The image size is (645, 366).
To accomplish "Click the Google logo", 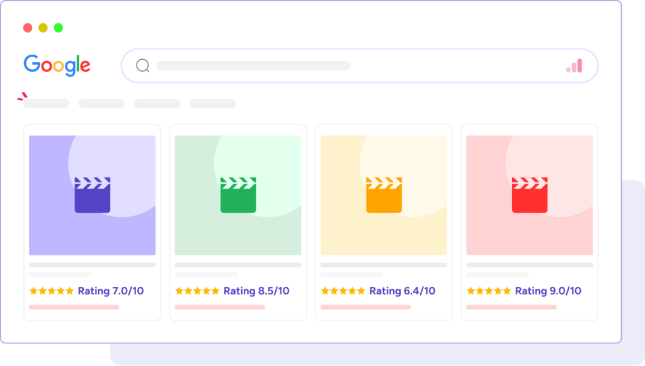I will (57, 65).
